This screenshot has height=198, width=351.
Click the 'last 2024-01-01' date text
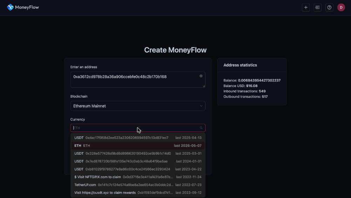pyautogui.click(x=189, y=161)
